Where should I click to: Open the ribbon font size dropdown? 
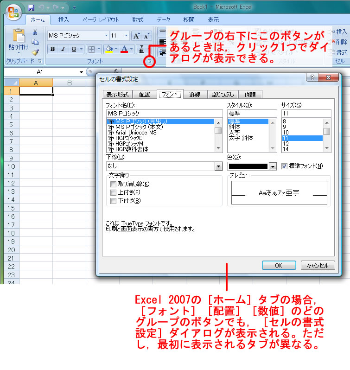coord(126,36)
